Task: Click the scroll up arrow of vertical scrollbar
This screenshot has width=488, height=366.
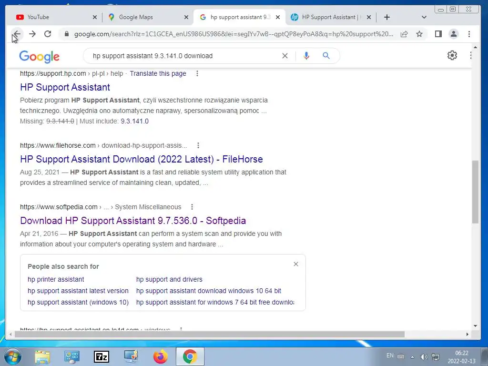Action: click(475, 47)
